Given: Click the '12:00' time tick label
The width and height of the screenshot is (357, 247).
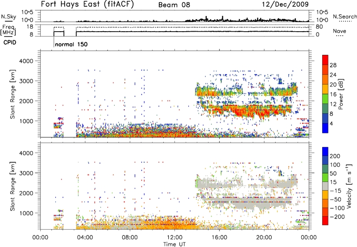Looking at the screenshot, I should pos(174,238).
